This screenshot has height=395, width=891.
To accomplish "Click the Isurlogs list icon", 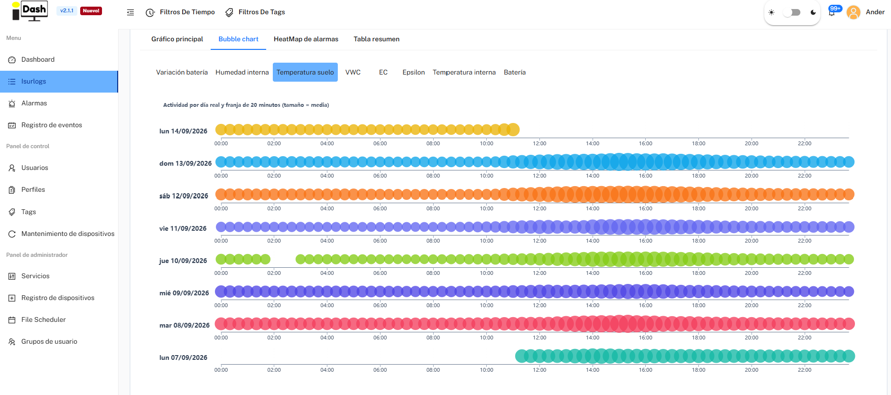I will 12,82.
